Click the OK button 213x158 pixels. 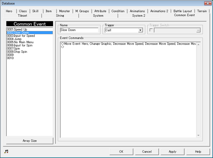[121, 152]
